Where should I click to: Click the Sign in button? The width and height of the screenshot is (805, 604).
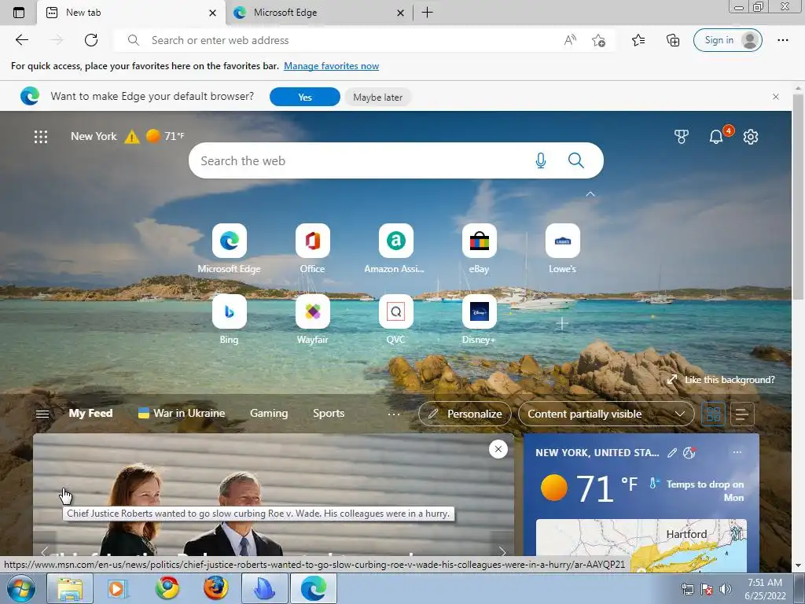coord(727,40)
